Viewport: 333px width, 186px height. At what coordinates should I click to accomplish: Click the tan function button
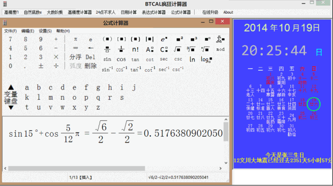[135, 59]
